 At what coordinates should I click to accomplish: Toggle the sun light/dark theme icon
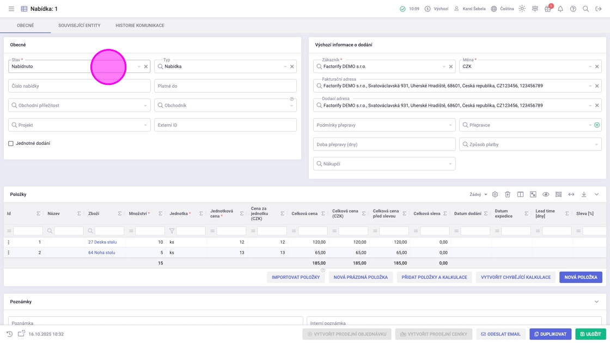pyautogui.click(x=522, y=9)
